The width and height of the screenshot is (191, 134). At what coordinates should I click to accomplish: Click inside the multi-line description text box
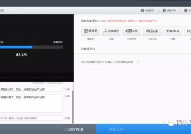[31, 103]
